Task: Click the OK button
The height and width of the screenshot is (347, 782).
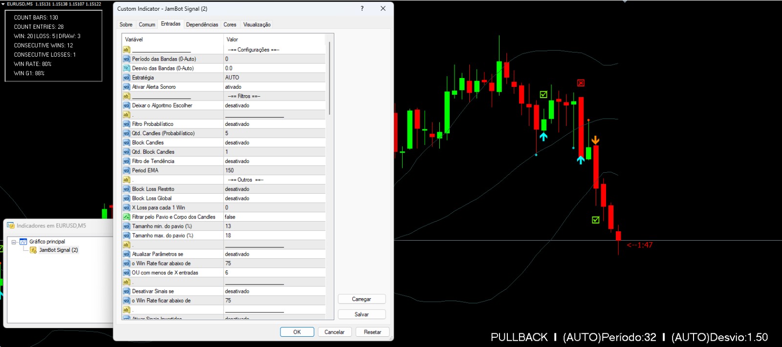Action: [x=297, y=332]
